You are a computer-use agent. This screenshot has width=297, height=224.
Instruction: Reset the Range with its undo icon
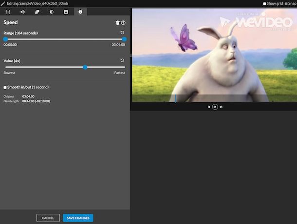122,33
